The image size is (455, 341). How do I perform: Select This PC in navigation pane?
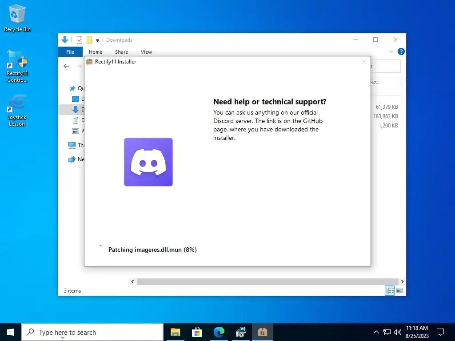76,145
